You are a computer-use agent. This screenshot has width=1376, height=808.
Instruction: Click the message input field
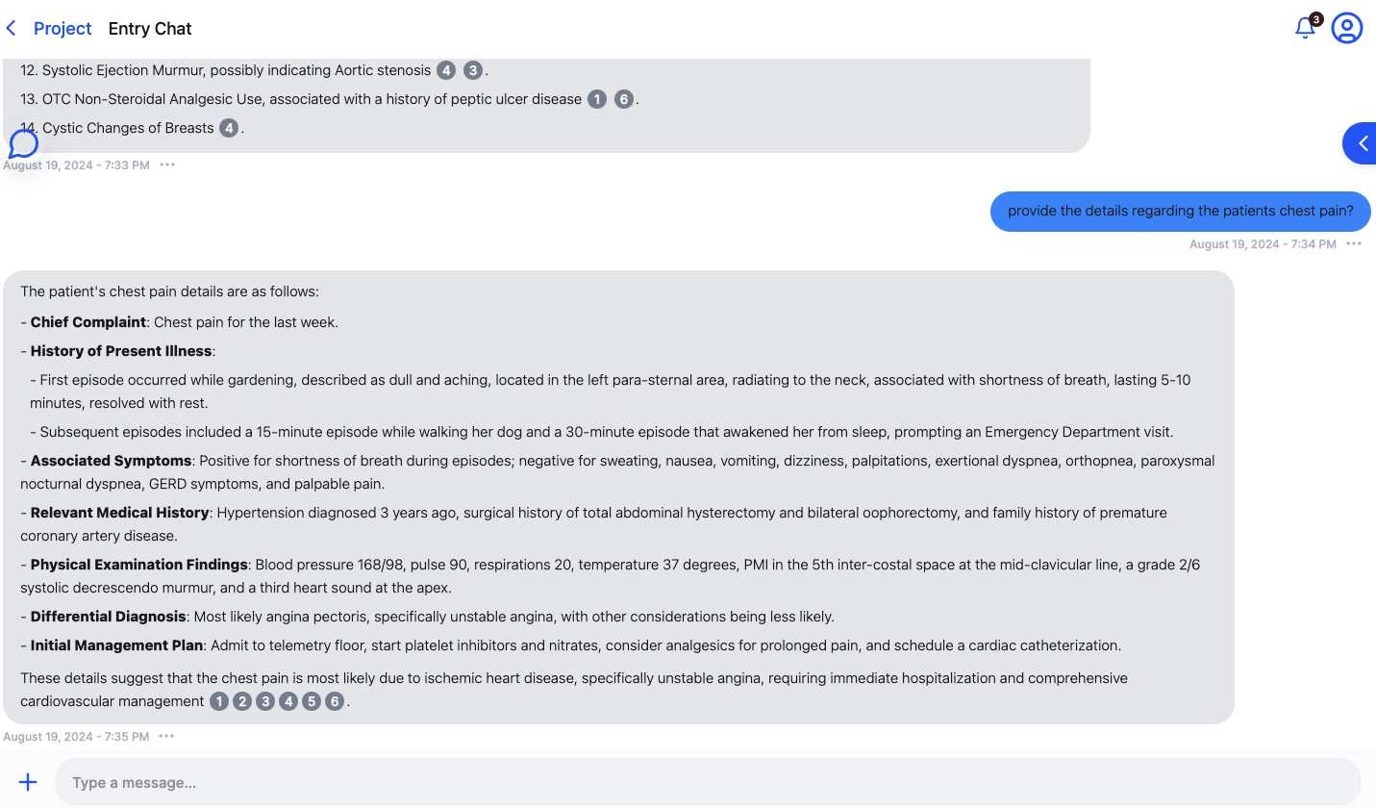point(707,782)
